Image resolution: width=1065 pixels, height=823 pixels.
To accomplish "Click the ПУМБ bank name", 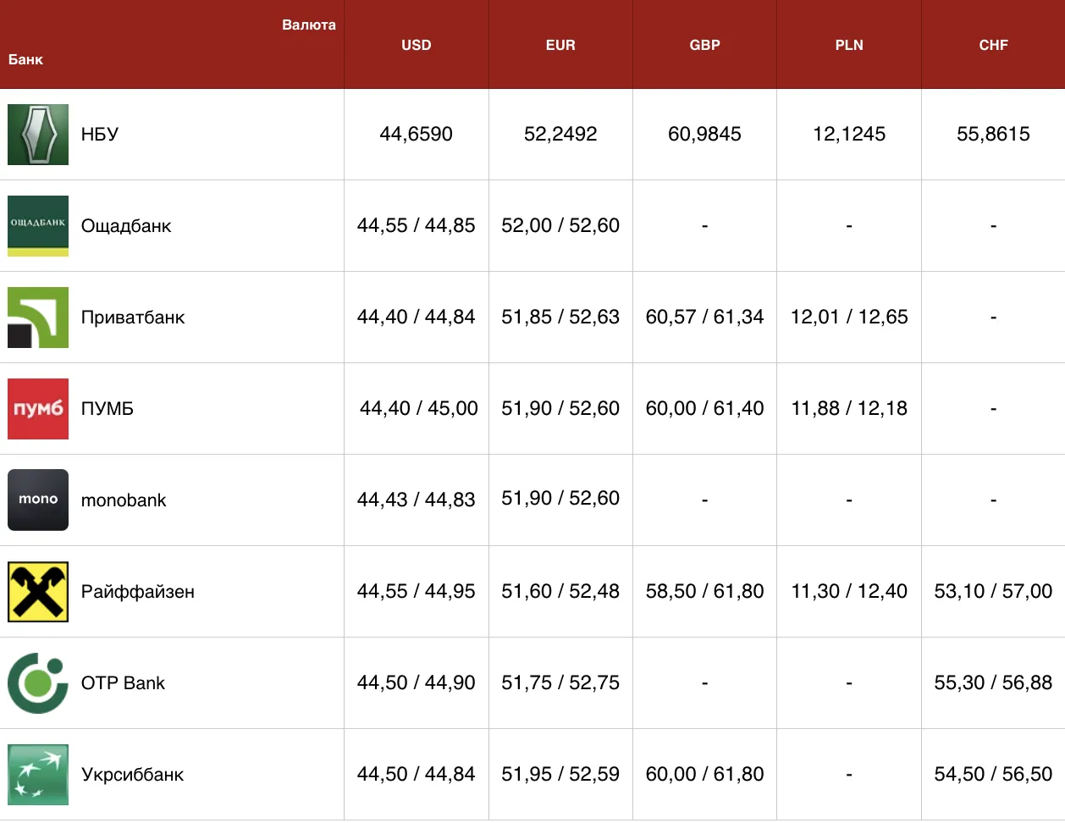I will 108,409.
